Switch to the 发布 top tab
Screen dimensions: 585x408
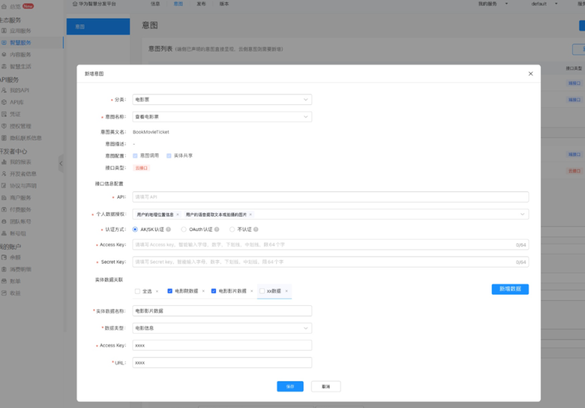[x=201, y=4]
